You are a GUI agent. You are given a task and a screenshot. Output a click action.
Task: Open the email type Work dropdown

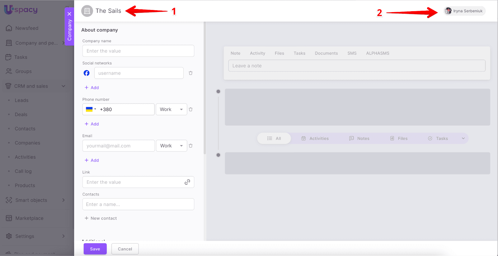[x=171, y=146]
